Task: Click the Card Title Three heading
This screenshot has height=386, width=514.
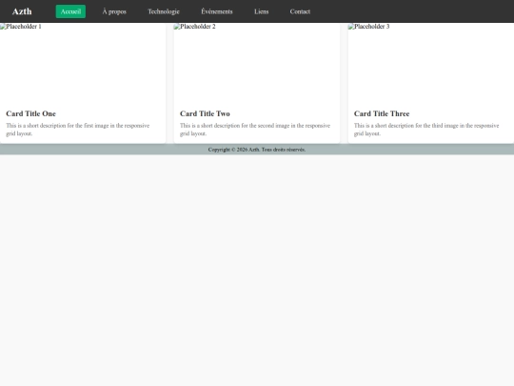Action: click(382, 113)
